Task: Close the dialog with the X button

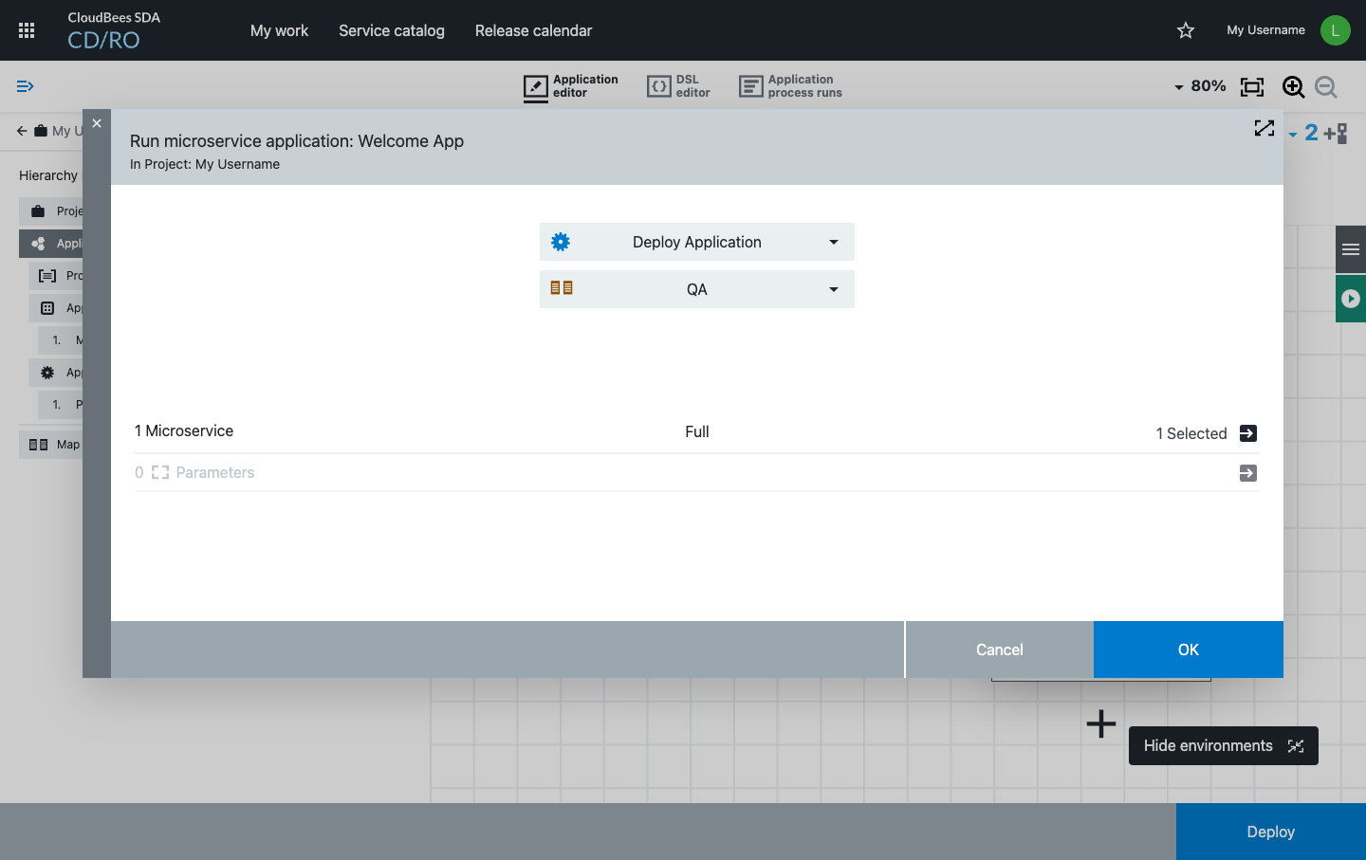Action: [97, 123]
